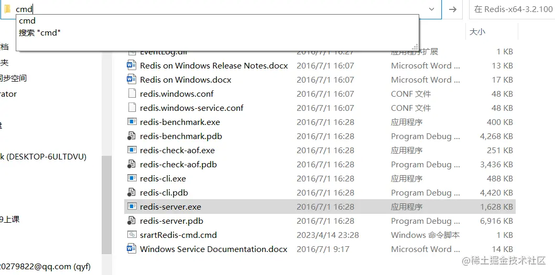This screenshot has width=555, height=275.
Task: Select redis.windows-service.conf file name
Action: click(x=191, y=108)
